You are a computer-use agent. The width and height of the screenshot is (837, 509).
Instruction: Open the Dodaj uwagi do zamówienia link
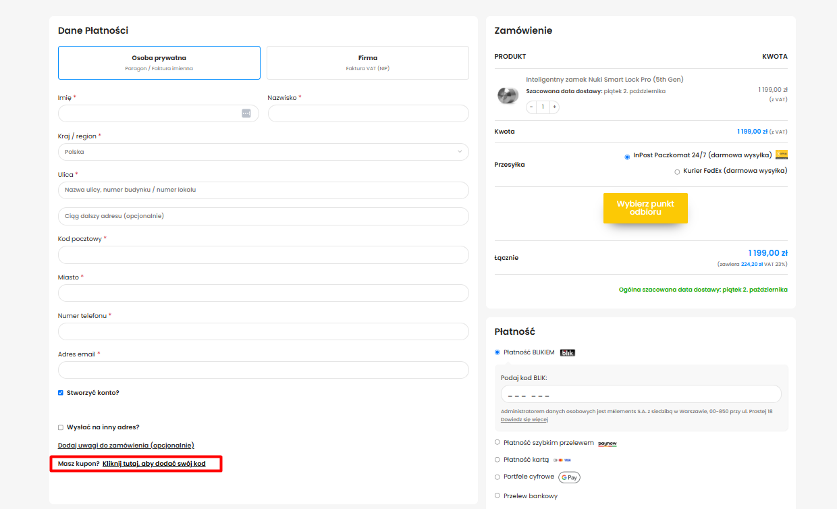(126, 446)
